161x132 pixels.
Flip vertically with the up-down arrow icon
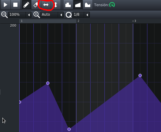(x=56, y=5)
